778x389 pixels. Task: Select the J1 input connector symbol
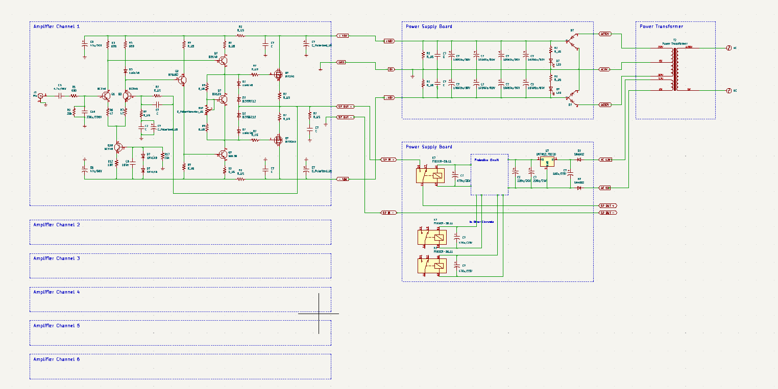click(x=41, y=96)
